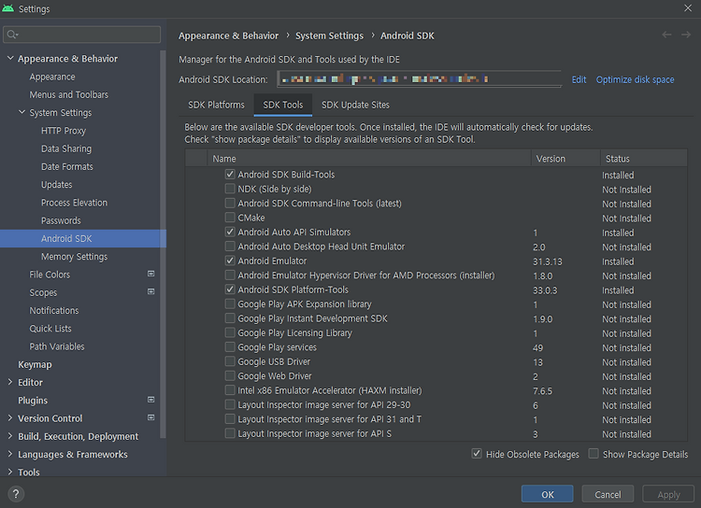Open the Keymap settings page
The width and height of the screenshot is (701, 508).
click(x=35, y=364)
